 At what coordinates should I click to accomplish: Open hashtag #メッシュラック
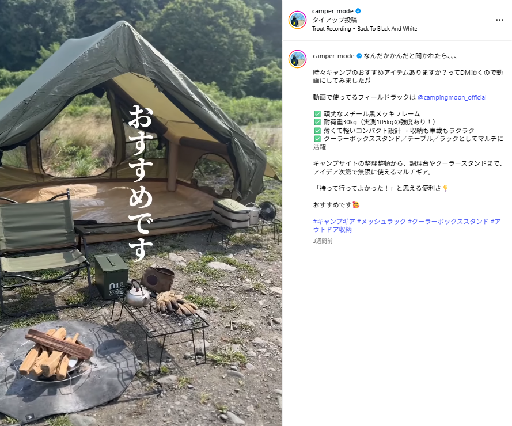tap(381, 221)
